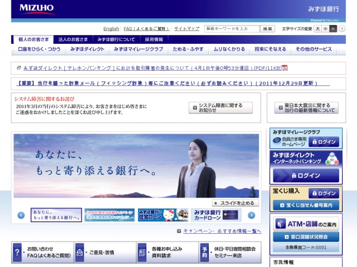Open キャンペーン・おすすめ情報一覧へ link
The image size is (357, 267).
[x=222, y=231]
